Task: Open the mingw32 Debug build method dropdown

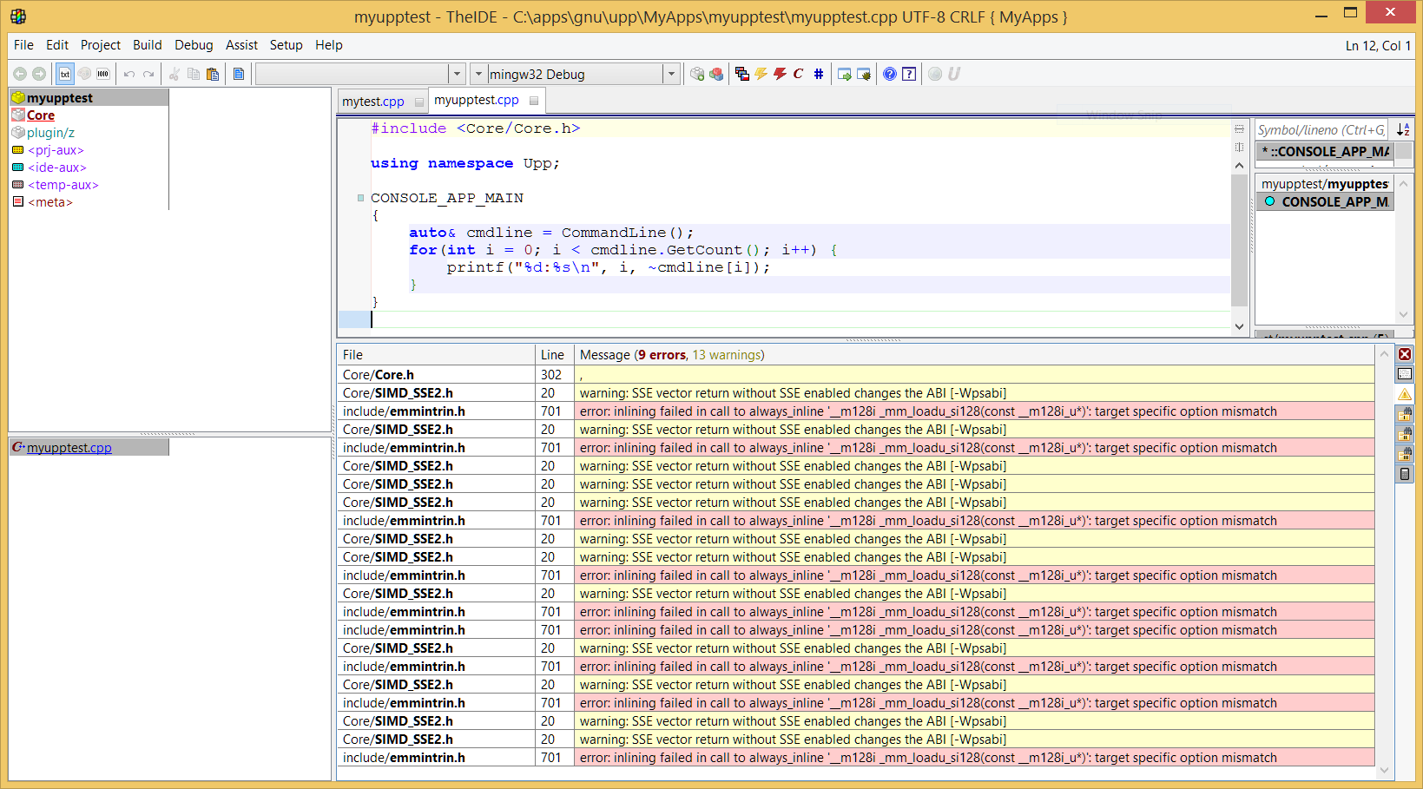Action: click(671, 74)
